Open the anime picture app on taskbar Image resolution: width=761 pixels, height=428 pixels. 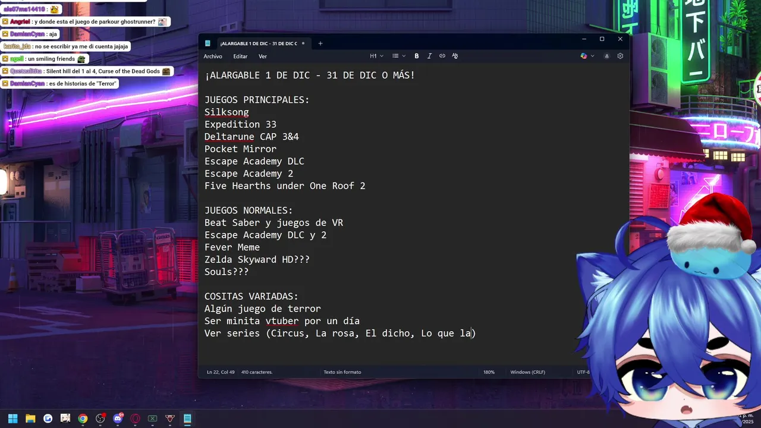(x=65, y=418)
